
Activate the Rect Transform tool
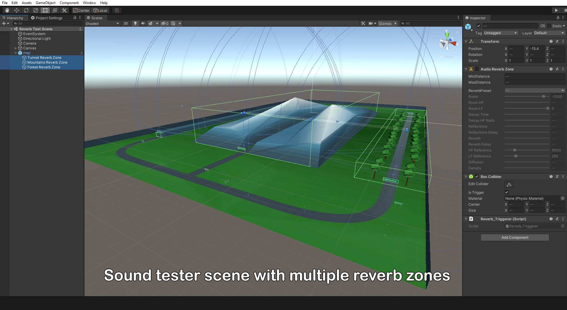(x=45, y=10)
